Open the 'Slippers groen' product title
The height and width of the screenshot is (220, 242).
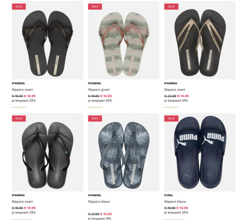click(x=99, y=89)
